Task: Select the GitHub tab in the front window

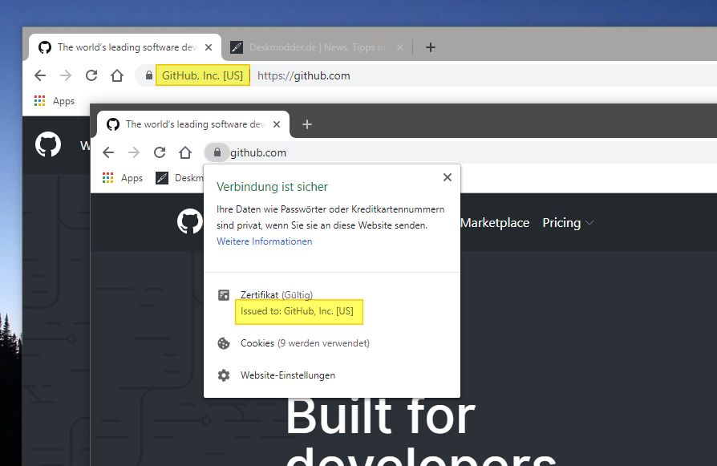Action: (193, 124)
